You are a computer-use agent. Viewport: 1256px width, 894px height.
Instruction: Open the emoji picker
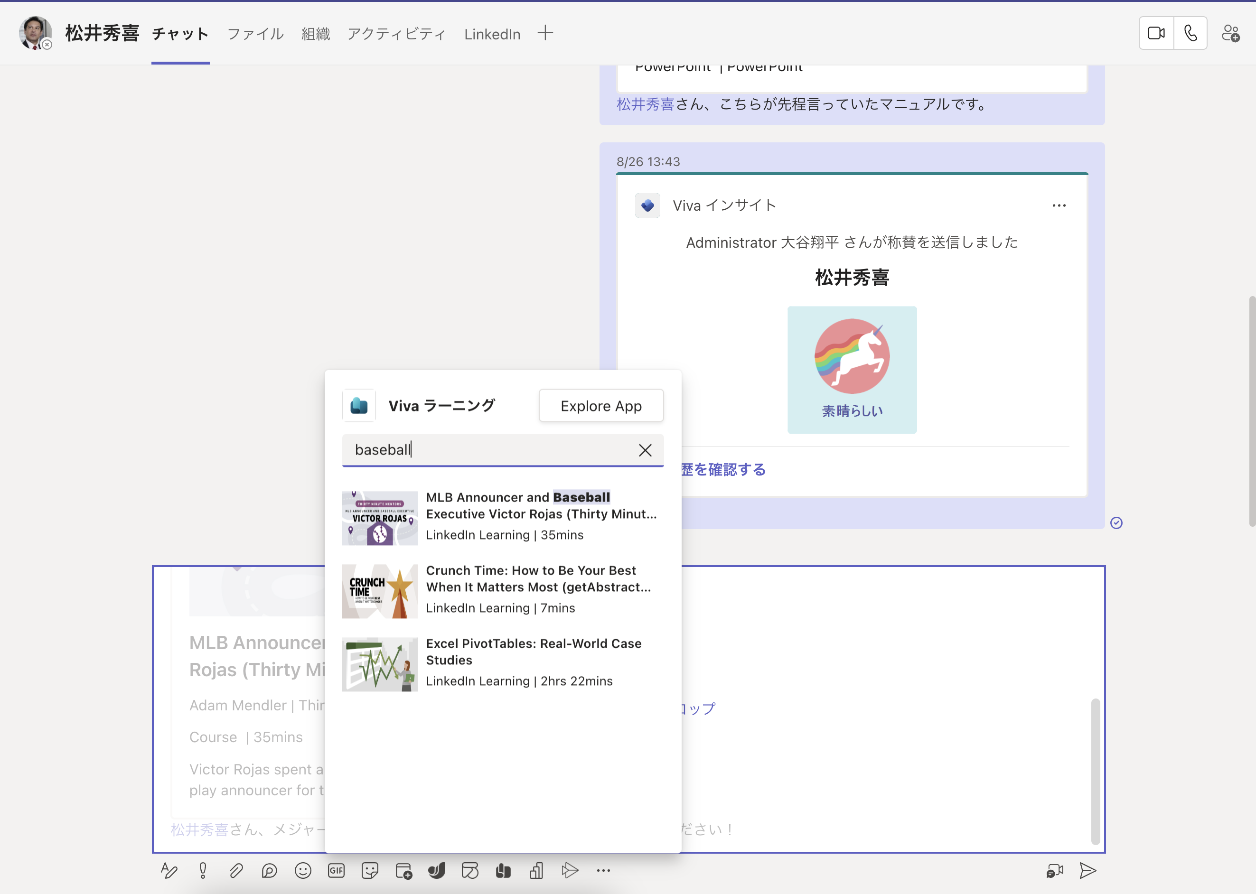pos(303,870)
